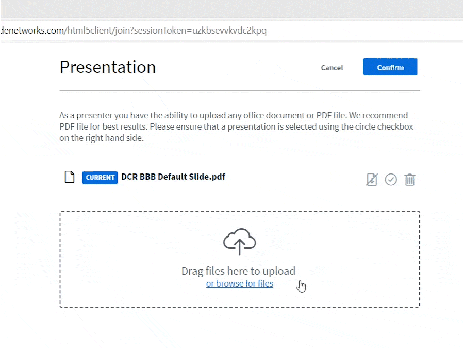Click the horizontal divider below the Presentation header
This screenshot has height=348, width=464.
pos(239,91)
